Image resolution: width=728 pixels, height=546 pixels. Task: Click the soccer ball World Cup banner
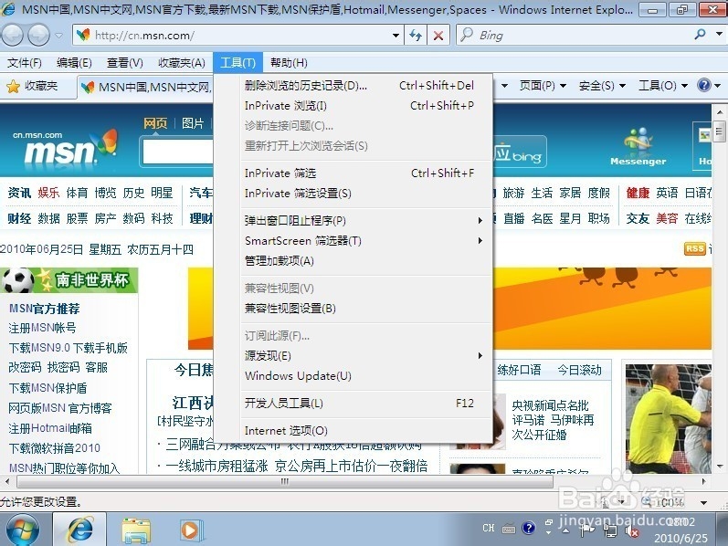click(69, 280)
